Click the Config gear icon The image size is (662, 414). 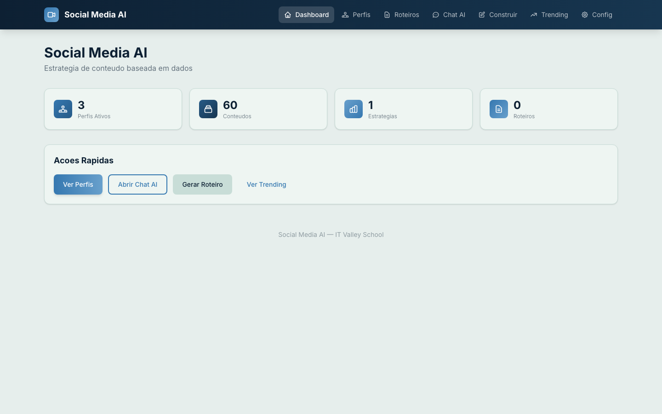tap(585, 15)
